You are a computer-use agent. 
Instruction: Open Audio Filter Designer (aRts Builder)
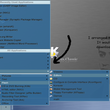24,93
